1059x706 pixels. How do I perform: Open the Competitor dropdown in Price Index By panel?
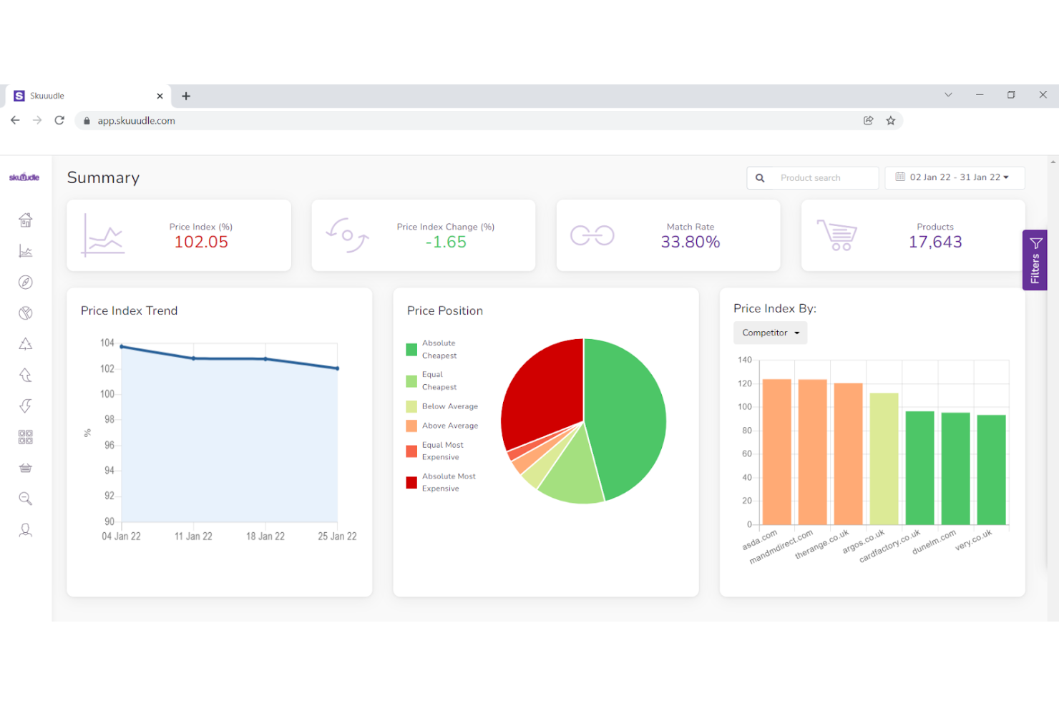[x=770, y=333]
